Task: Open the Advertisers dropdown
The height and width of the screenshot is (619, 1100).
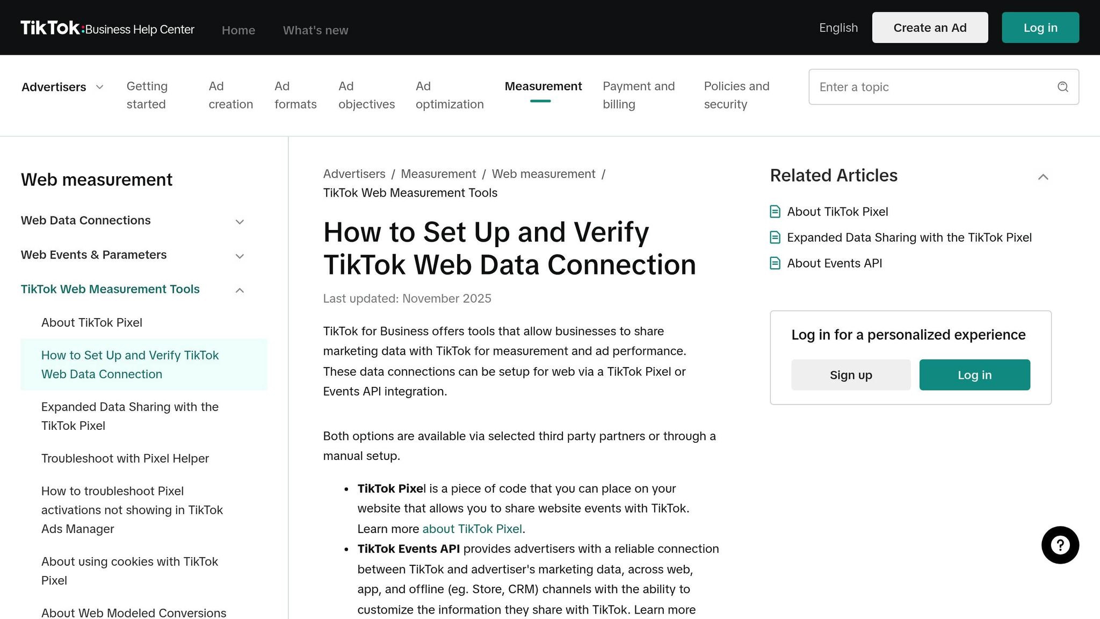Action: (62, 87)
